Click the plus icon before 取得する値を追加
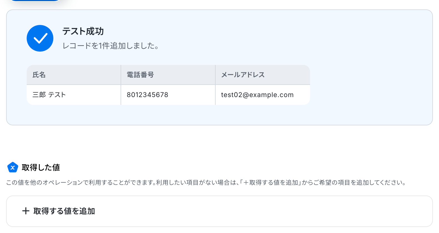439x233 pixels. pos(26,211)
